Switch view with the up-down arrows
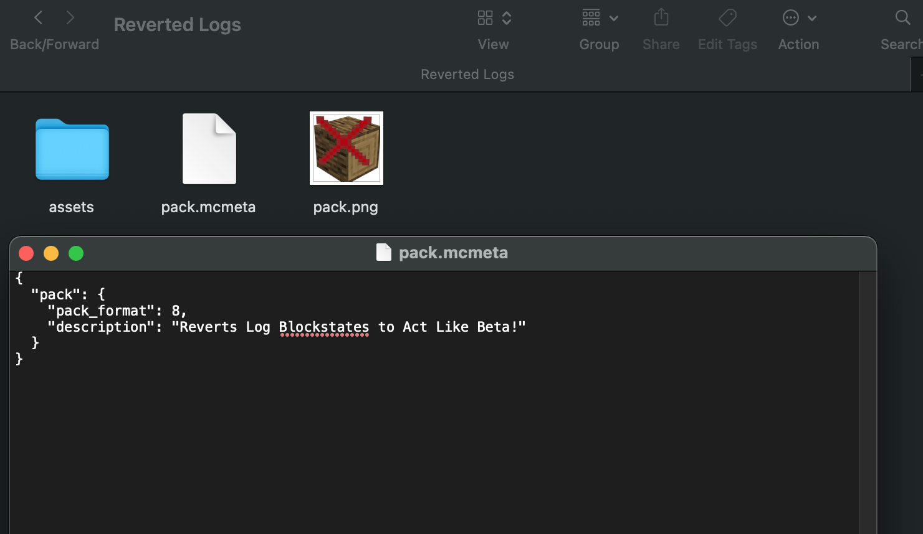 507,18
